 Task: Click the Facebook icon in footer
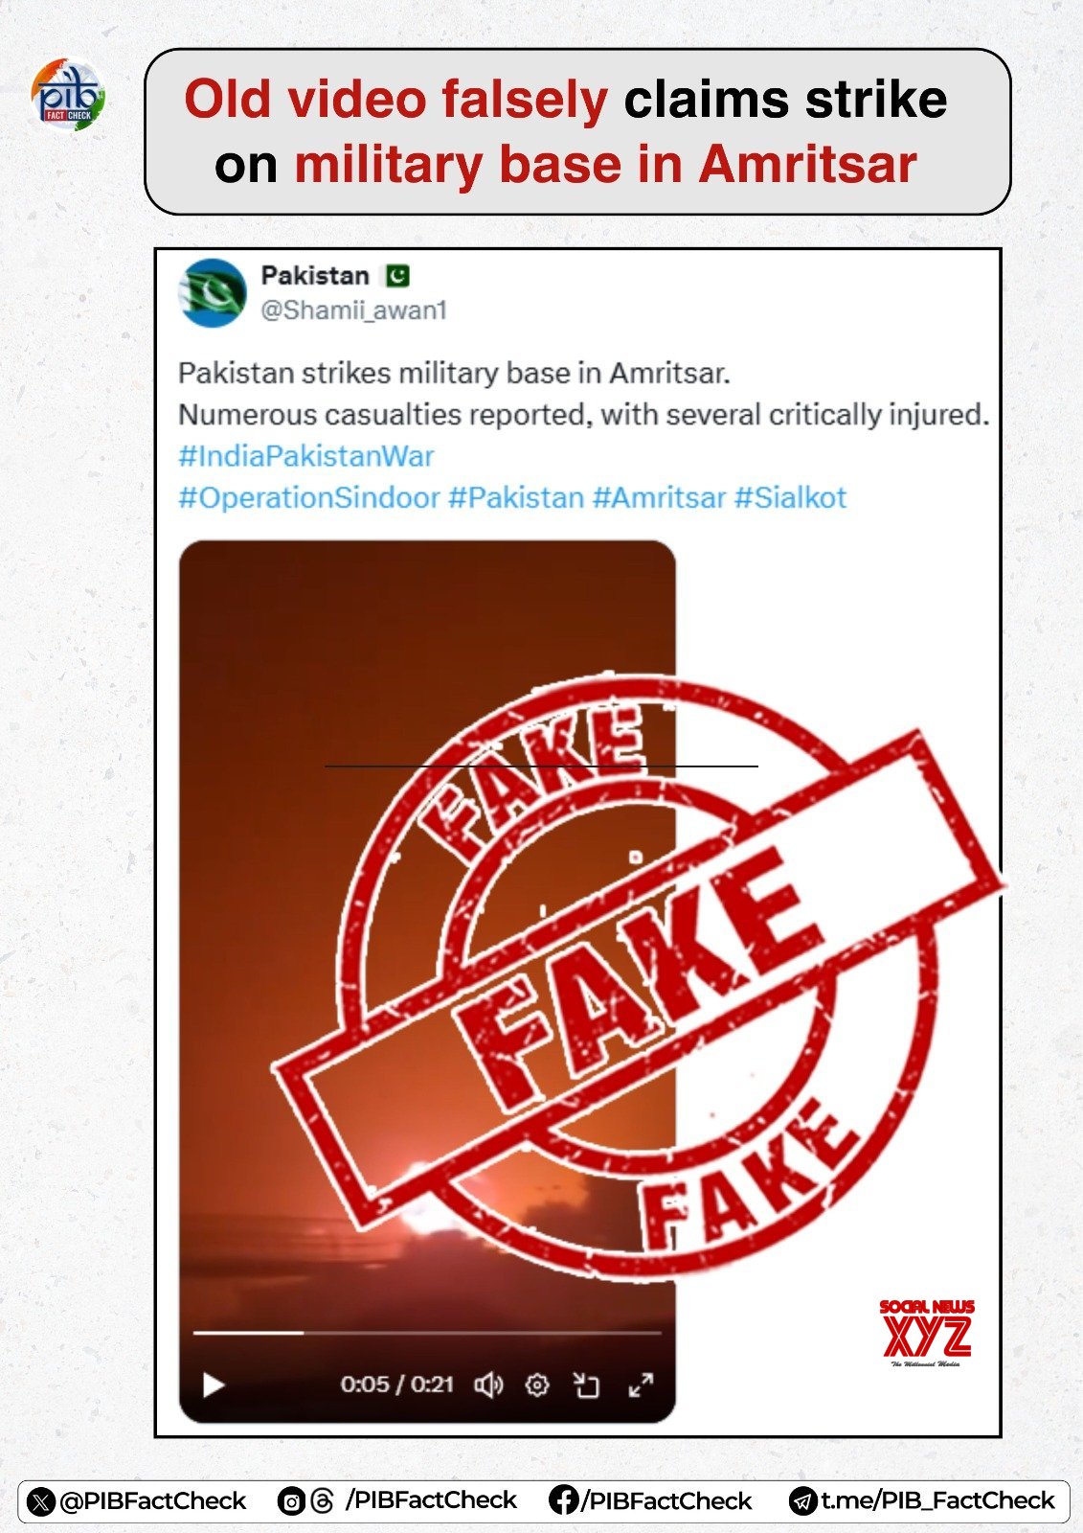click(x=563, y=1500)
